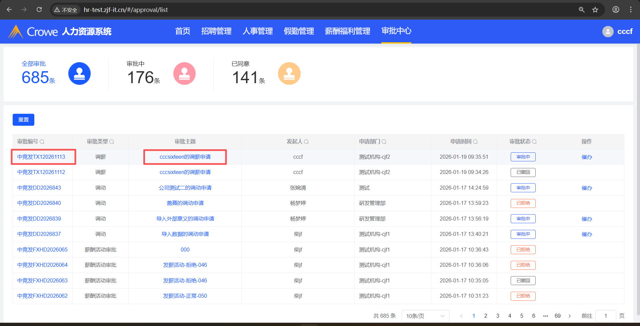
Task: Click search icon beside 审批类型 column header
Action: (x=112, y=142)
